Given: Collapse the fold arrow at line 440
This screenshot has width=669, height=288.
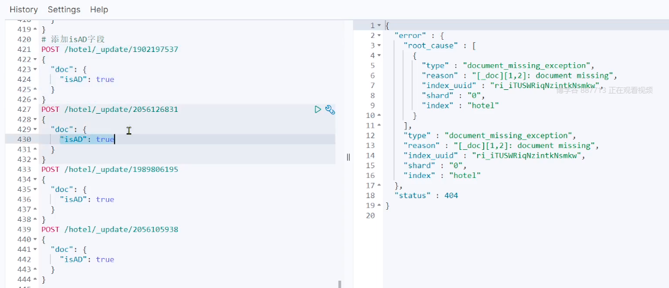Looking at the screenshot, I should tap(36, 240).
